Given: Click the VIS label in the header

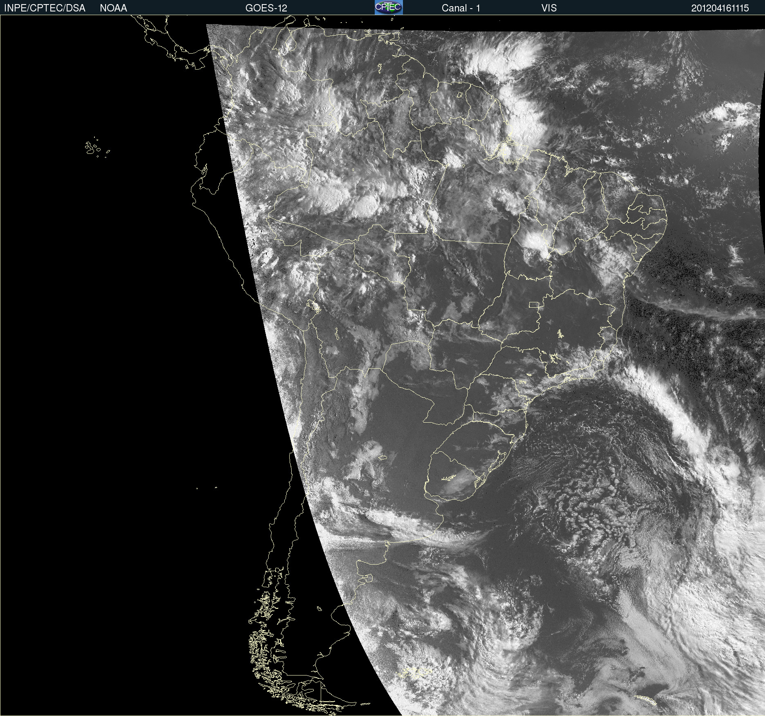Looking at the screenshot, I should [549, 8].
